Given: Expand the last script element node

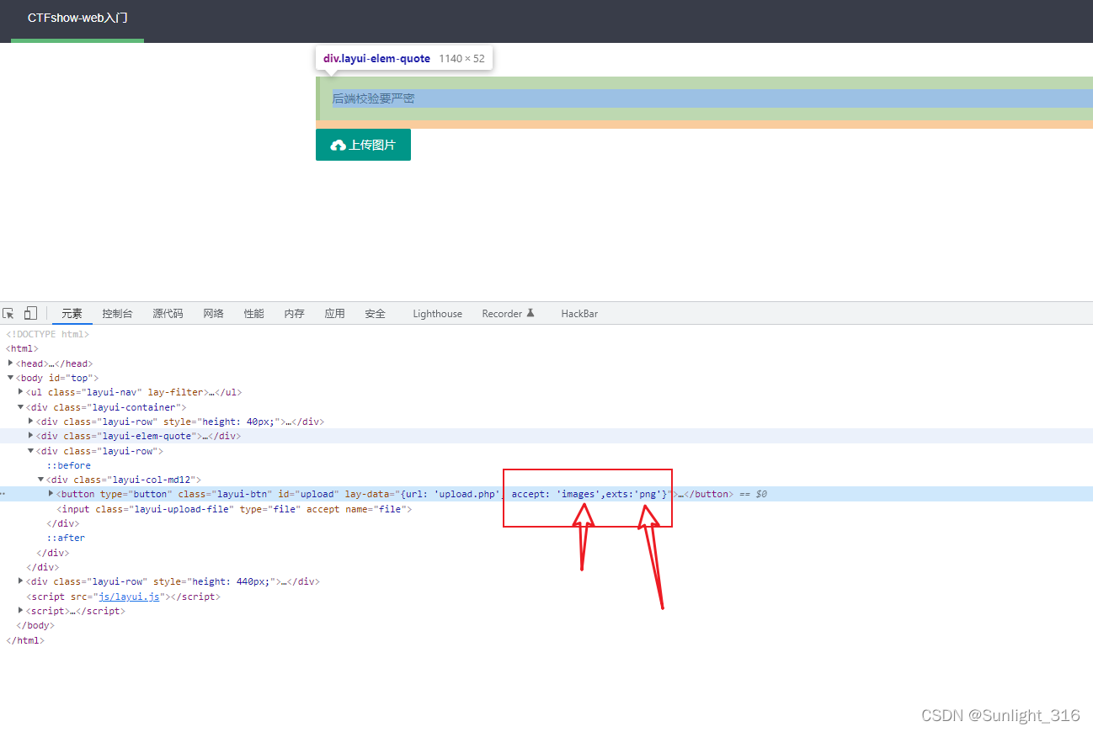Looking at the screenshot, I should 20,610.
